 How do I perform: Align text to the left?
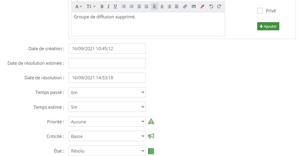coord(155,7)
